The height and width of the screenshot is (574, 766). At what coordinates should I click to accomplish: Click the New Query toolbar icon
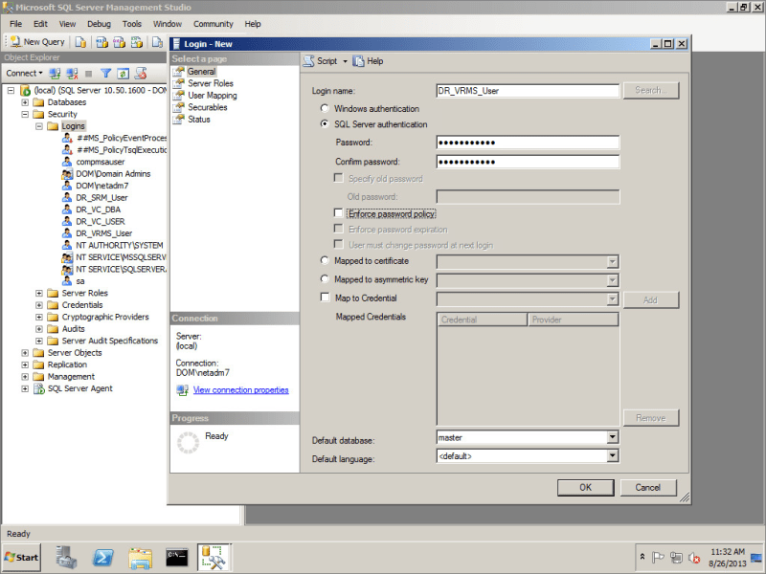click(x=15, y=42)
